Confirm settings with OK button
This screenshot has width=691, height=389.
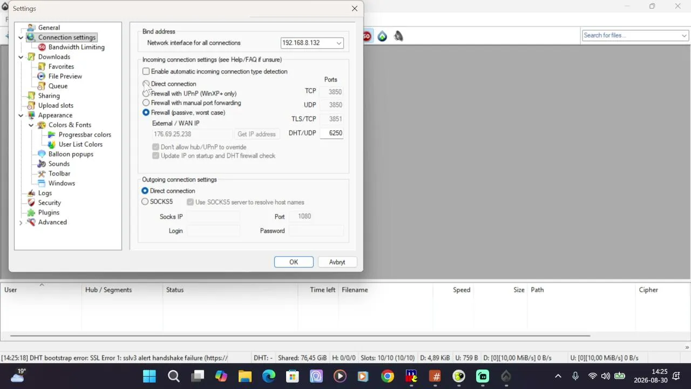click(x=294, y=262)
